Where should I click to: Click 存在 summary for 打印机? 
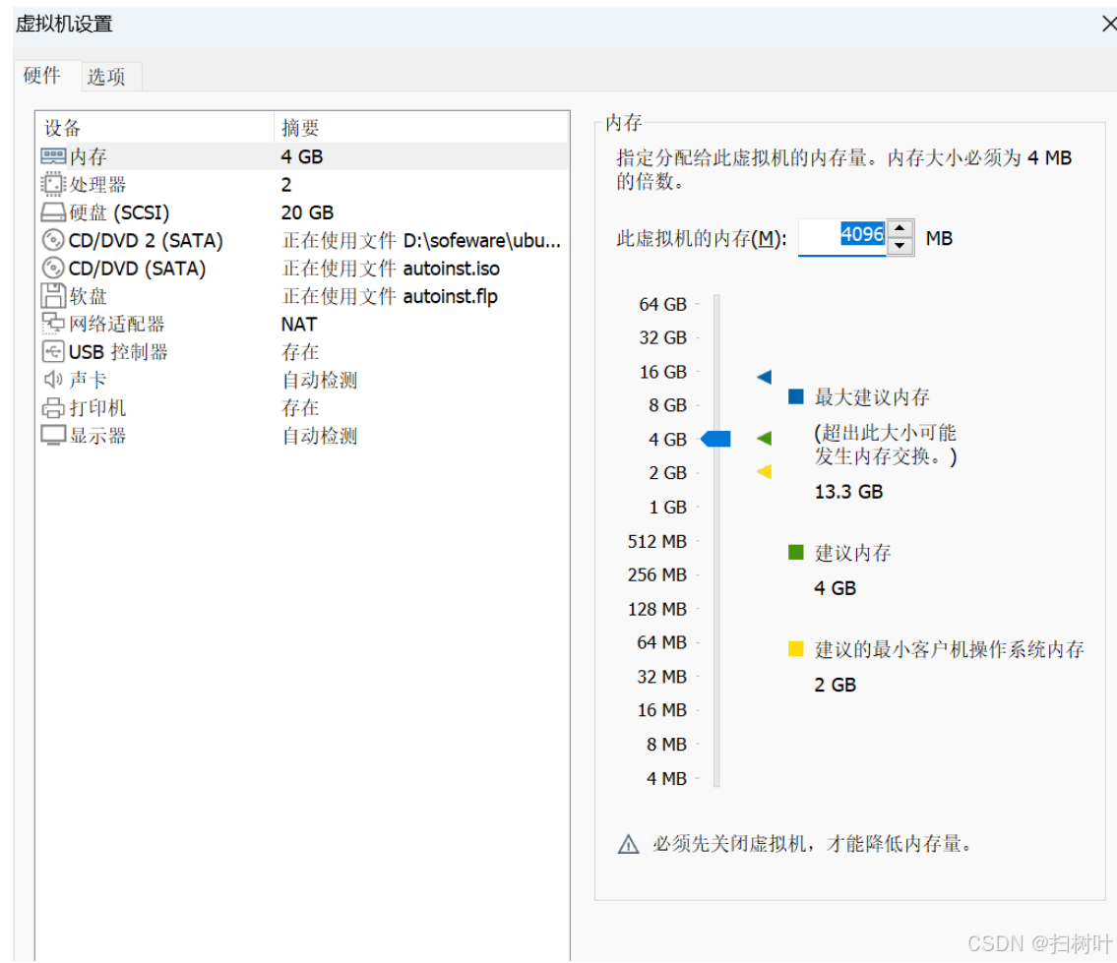pyautogui.click(x=300, y=408)
